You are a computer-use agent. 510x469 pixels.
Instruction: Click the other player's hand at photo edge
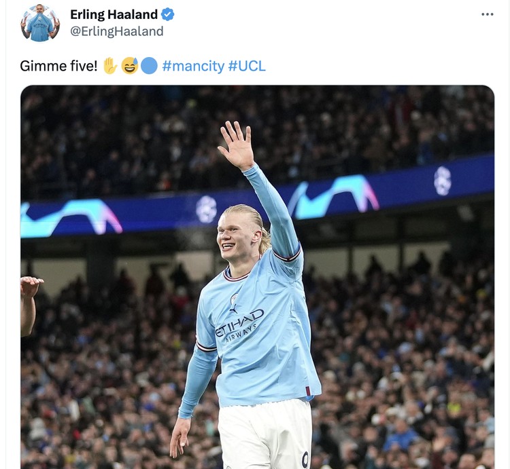pos(30,286)
